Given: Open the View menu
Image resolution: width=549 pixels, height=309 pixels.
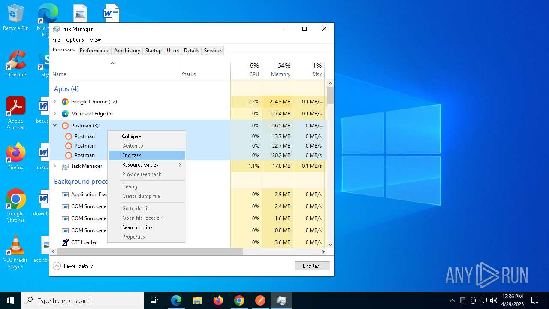Looking at the screenshot, I should 95,40.
